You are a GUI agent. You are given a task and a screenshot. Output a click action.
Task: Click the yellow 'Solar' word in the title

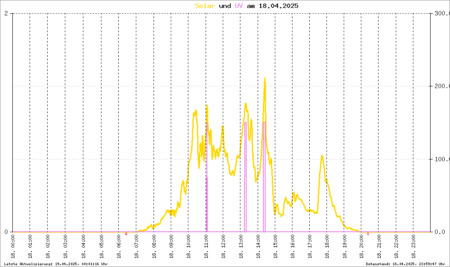pos(205,6)
